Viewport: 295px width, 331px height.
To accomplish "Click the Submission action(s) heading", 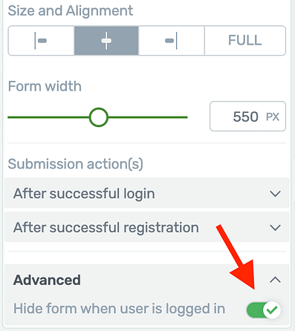I will coord(76,164).
